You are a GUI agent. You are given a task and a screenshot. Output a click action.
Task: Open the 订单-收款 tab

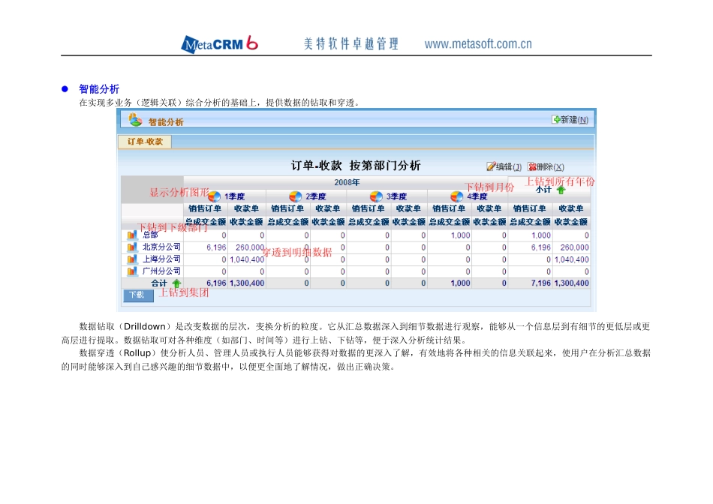pyautogui.click(x=145, y=142)
